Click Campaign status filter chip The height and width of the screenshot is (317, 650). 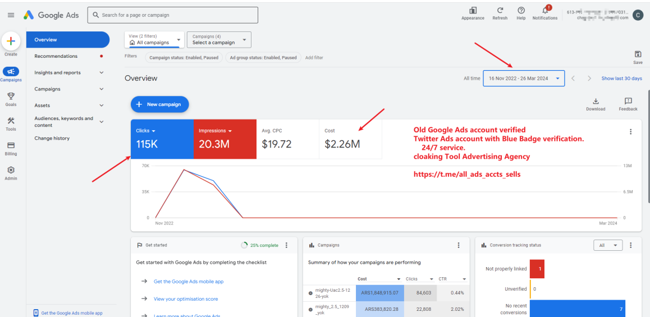click(184, 58)
